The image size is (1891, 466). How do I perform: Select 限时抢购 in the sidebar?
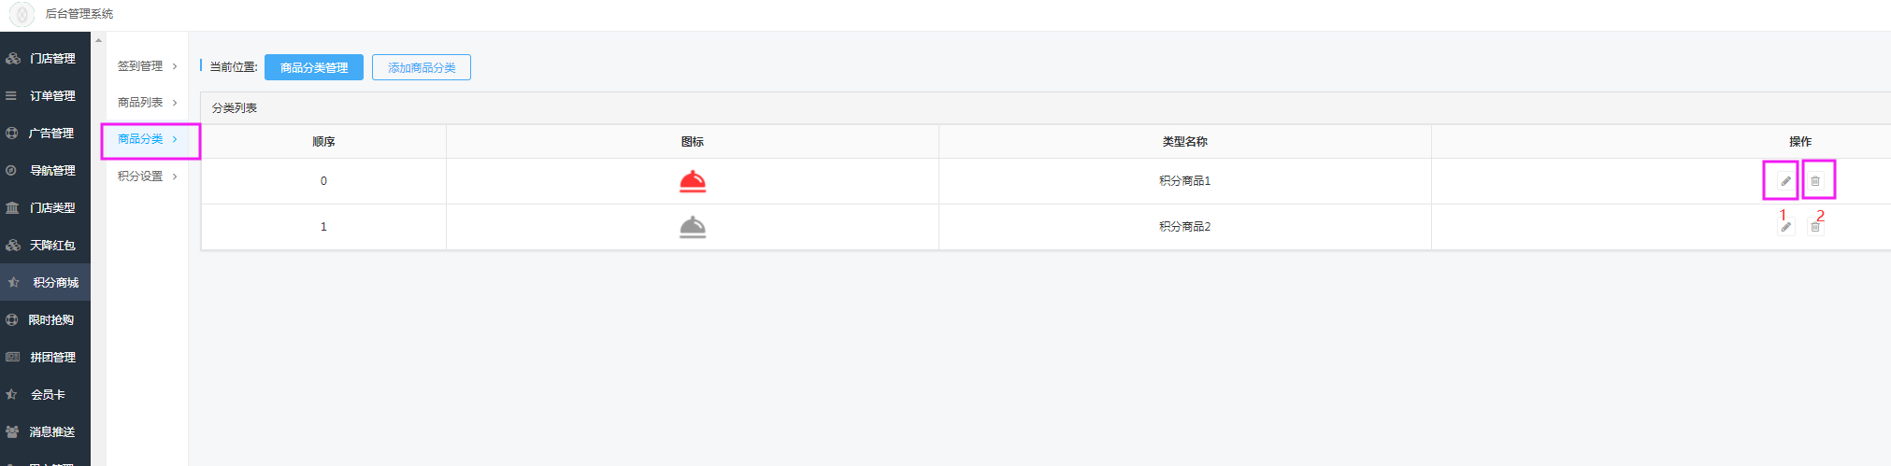click(x=45, y=319)
